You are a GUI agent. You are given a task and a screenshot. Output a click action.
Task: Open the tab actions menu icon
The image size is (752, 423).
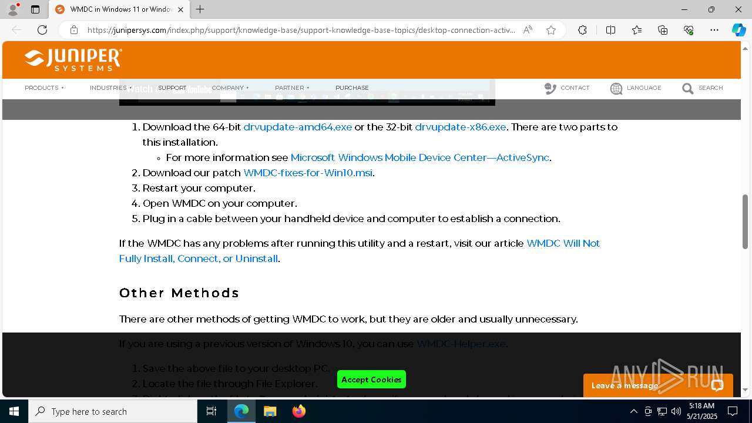35,9
